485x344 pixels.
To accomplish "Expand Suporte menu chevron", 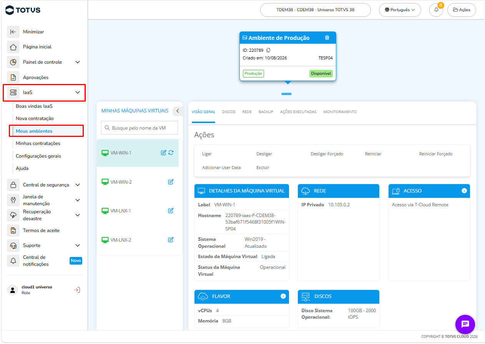I will coord(78,245).
